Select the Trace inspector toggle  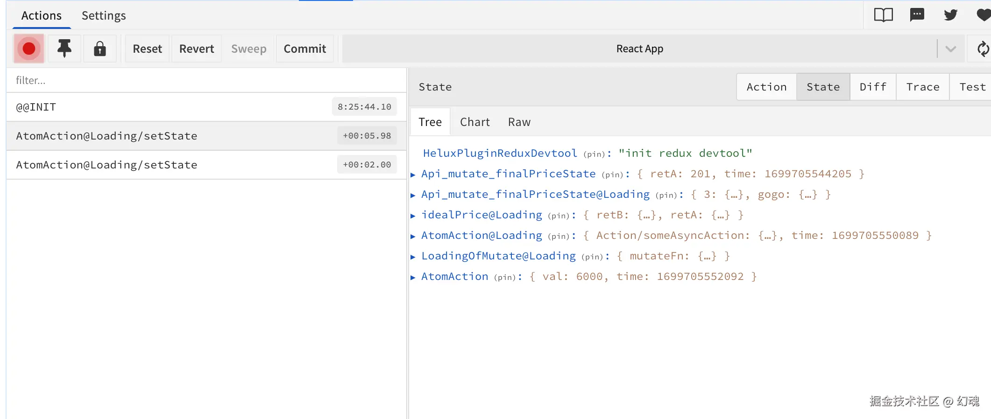pos(922,87)
